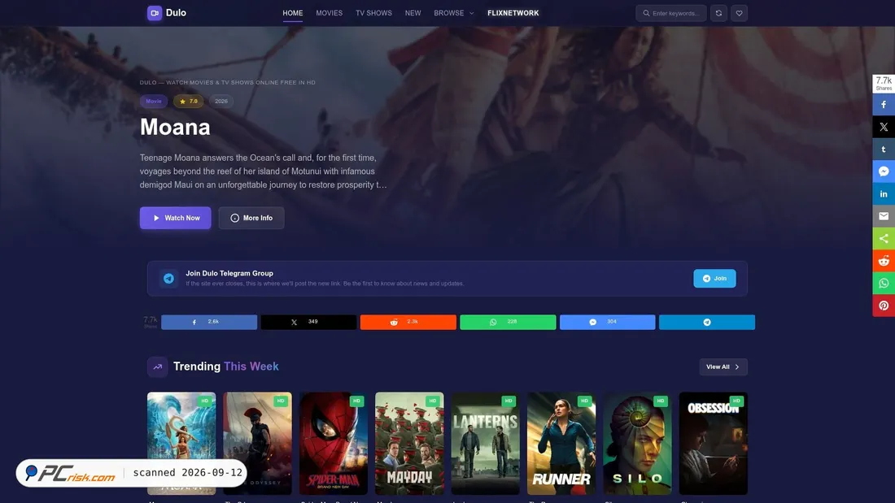895x503 pixels.
Task: Share via Pinterest in the side share bar
Action: [884, 305]
